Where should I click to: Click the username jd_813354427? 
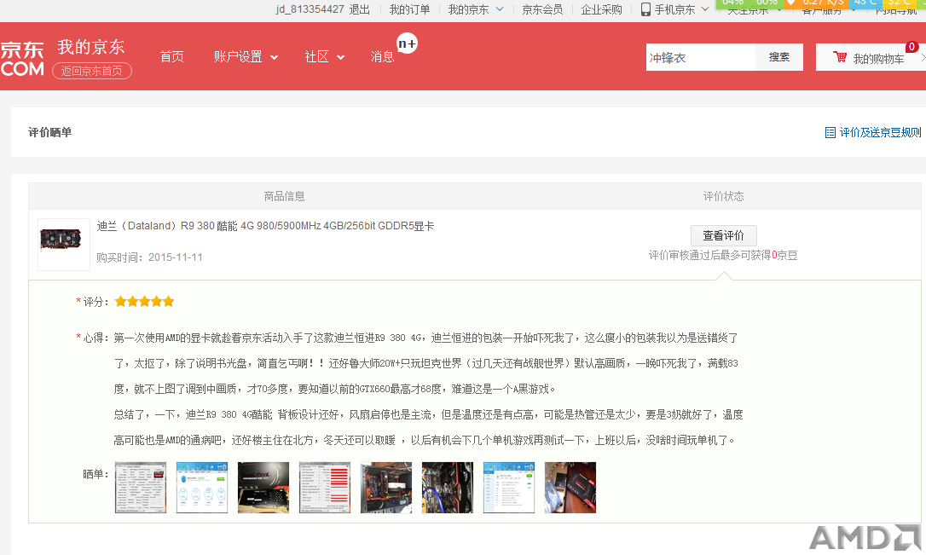[310, 9]
